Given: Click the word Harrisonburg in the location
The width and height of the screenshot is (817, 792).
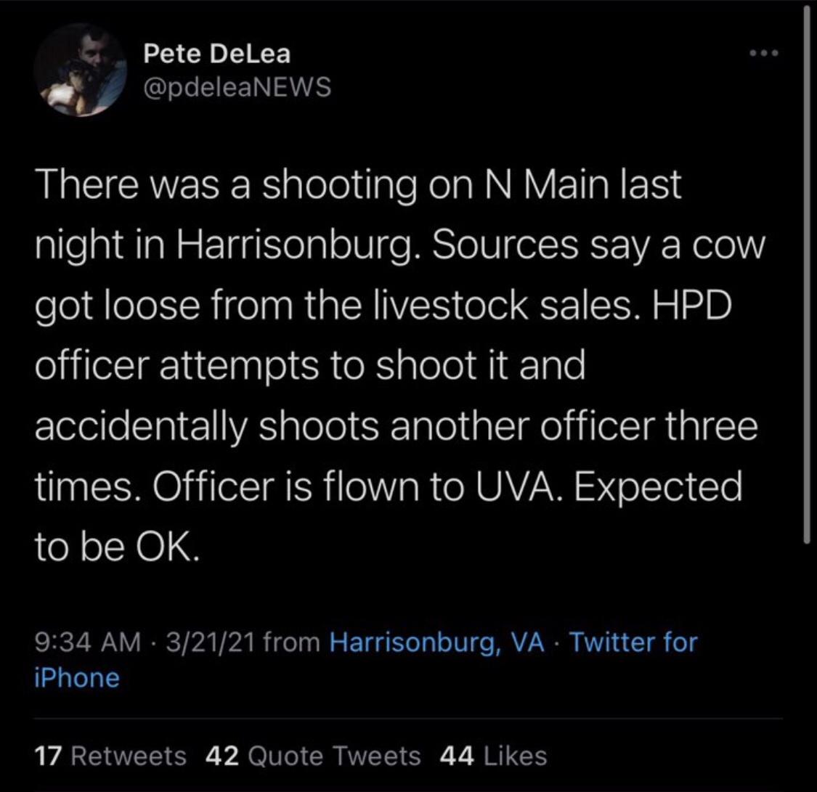Looking at the screenshot, I should (403, 642).
